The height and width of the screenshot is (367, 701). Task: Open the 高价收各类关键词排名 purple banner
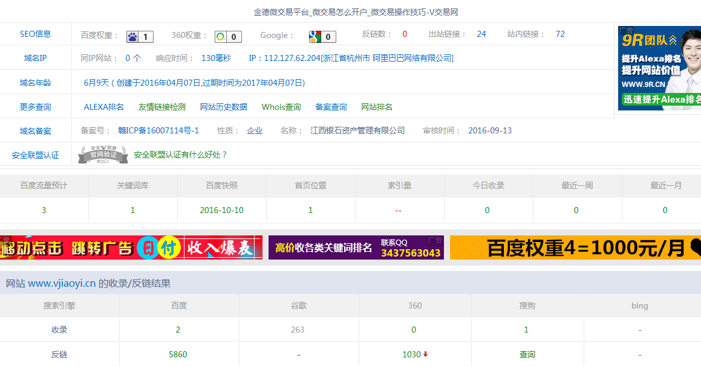356,247
